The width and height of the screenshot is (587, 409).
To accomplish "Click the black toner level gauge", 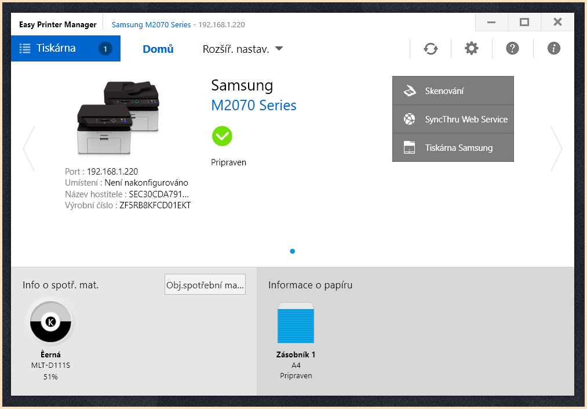I will point(50,321).
